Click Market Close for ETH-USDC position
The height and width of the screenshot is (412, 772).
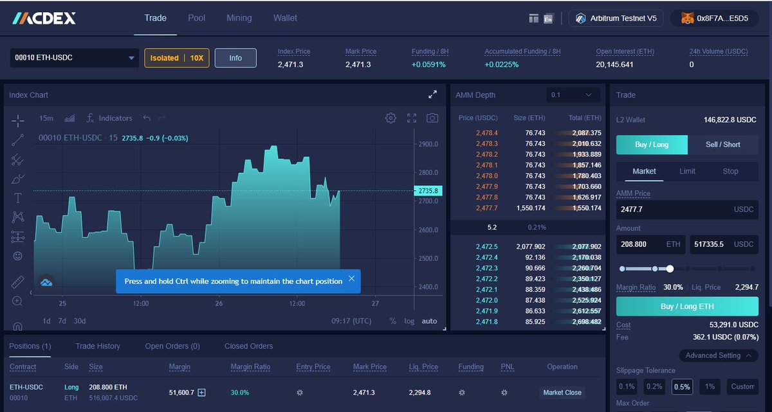click(x=562, y=392)
